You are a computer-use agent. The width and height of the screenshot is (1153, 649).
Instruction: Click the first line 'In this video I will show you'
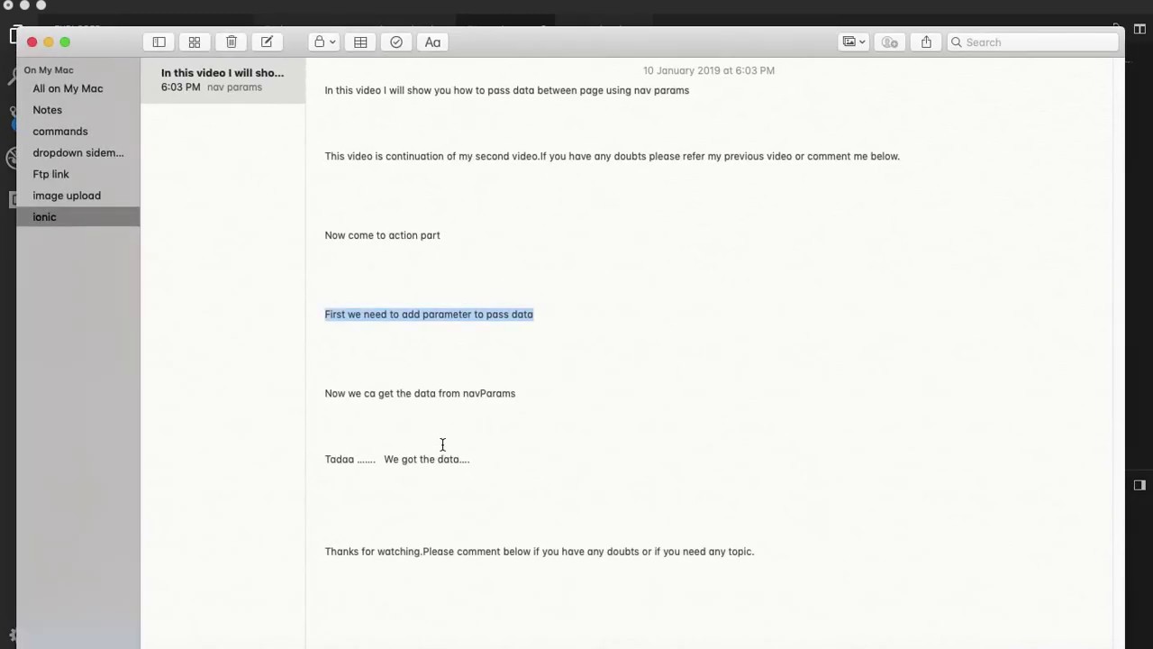tap(507, 90)
